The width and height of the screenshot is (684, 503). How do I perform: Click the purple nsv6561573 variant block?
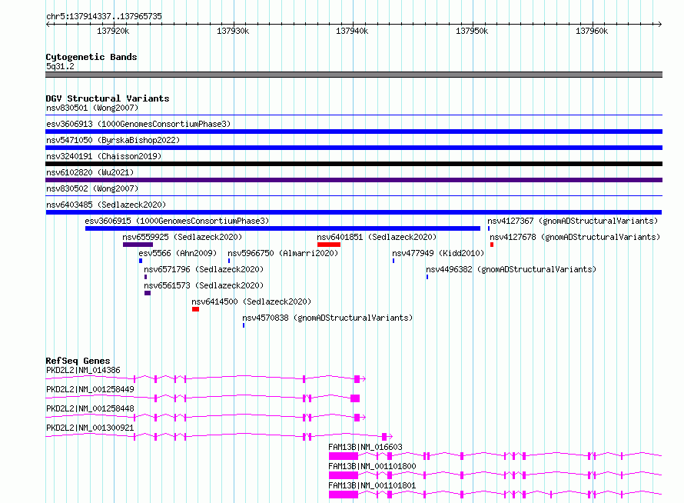tap(148, 293)
